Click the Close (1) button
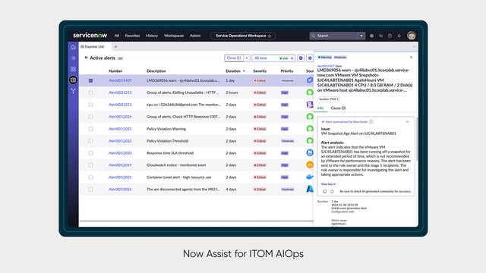486x273 pixels. point(234,58)
